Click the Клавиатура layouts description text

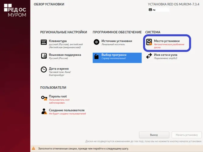coord(66,46)
